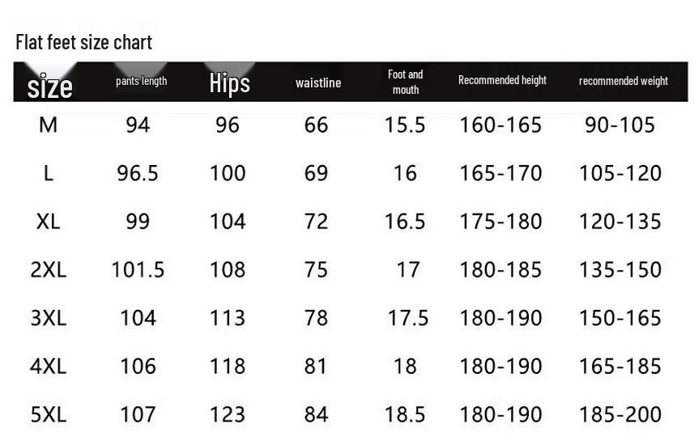The width and height of the screenshot is (694, 445).
Task: Click the 2XL size row label
Action: click(x=49, y=269)
